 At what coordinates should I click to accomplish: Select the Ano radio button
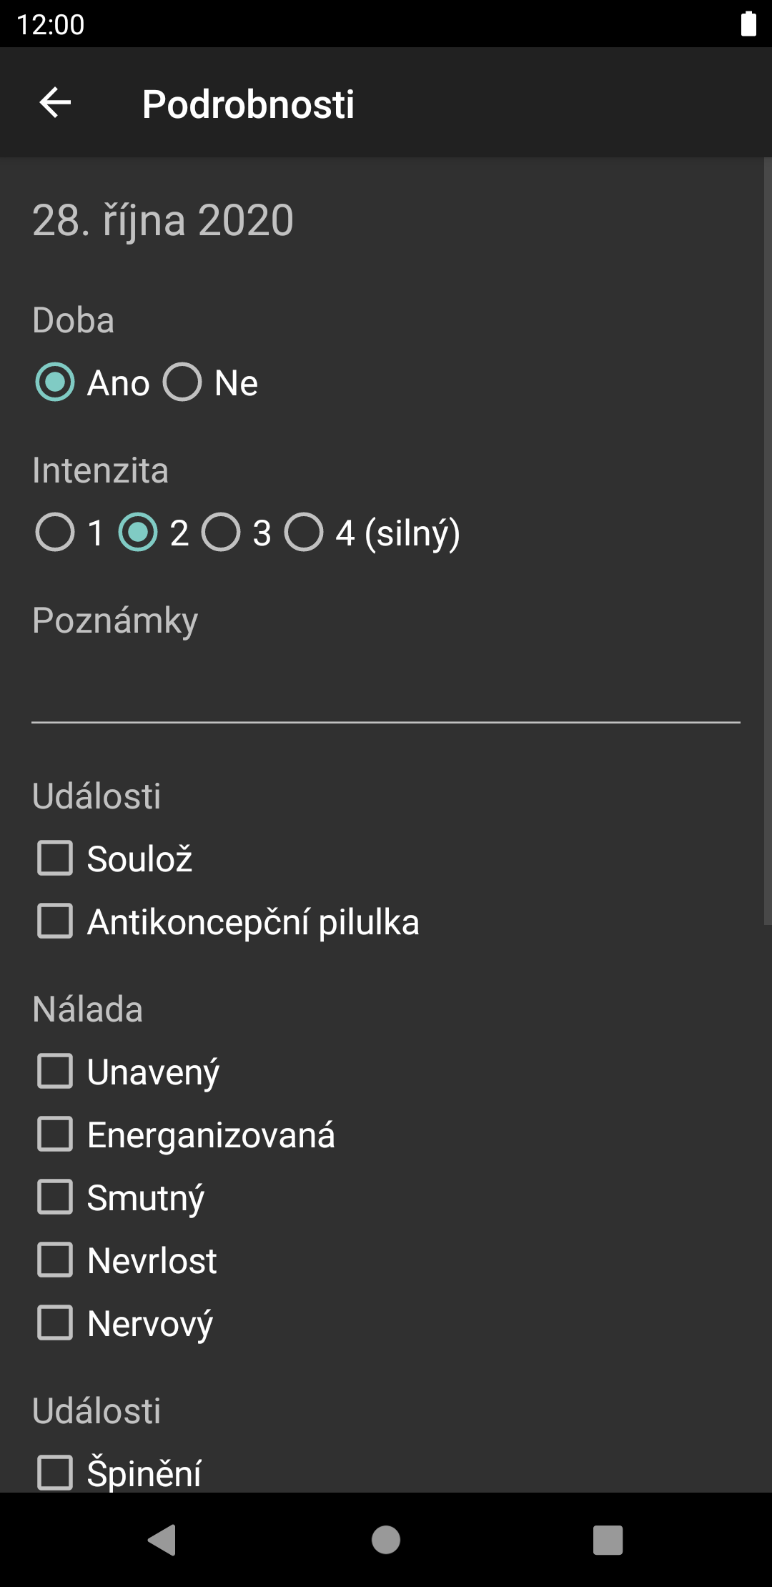tap(55, 382)
